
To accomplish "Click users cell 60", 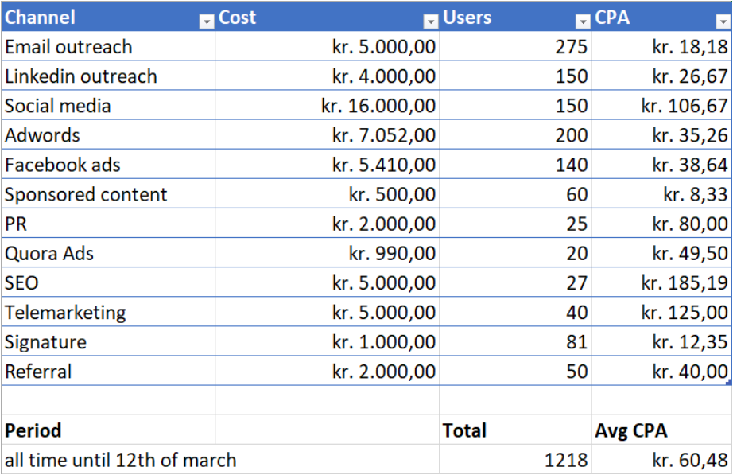I will tap(515, 194).
